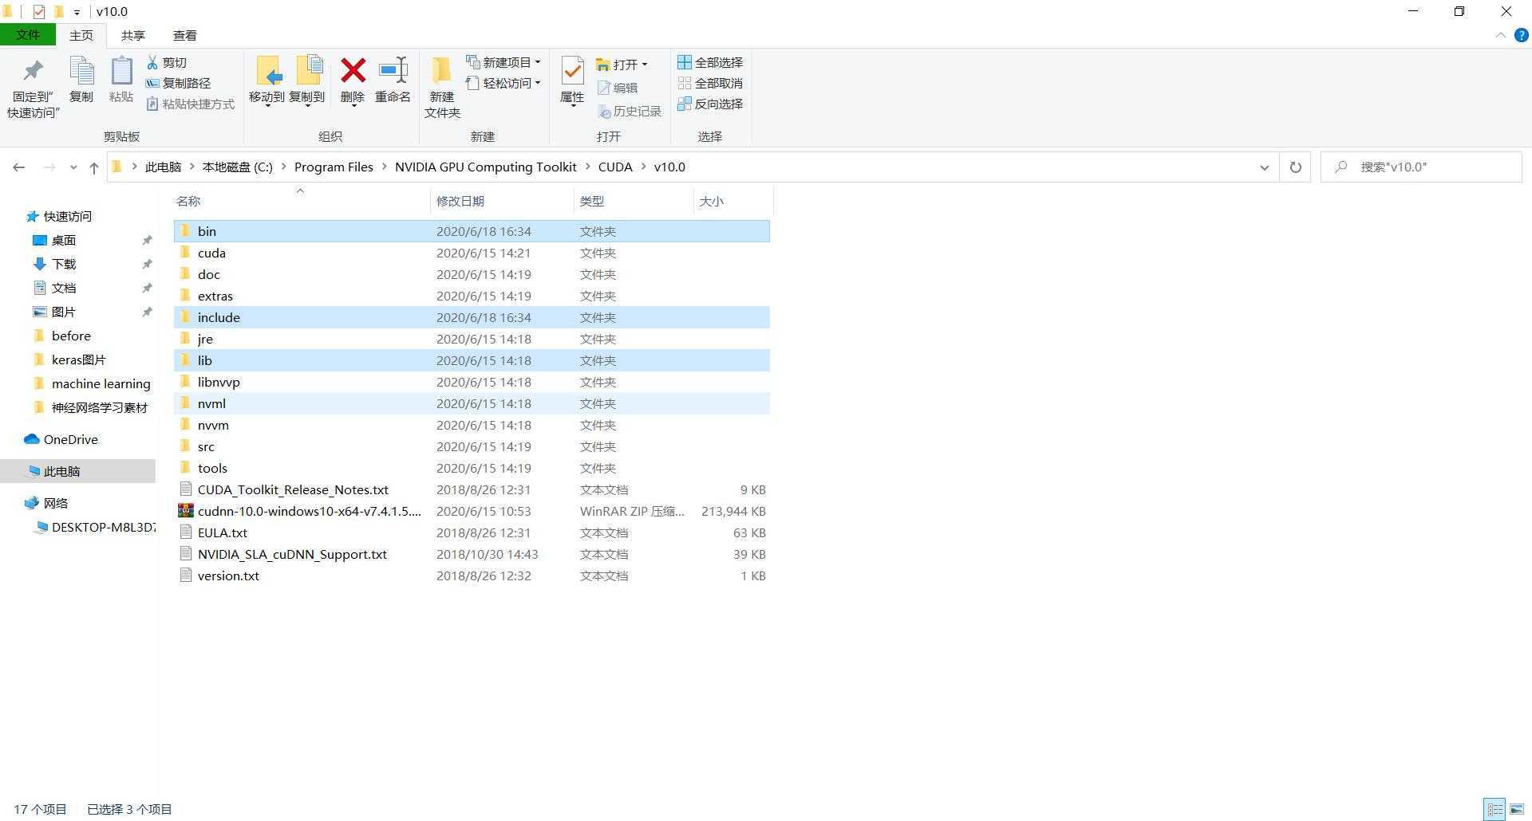Open Quick Access Toolbar customize arrow
This screenshot has width=1532, height=821.
[77, 12]
